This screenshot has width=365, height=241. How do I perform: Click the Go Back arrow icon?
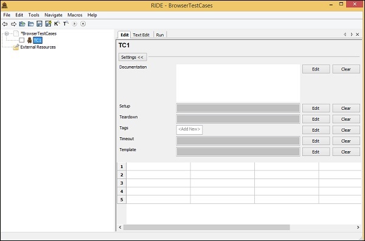point(5,24)
